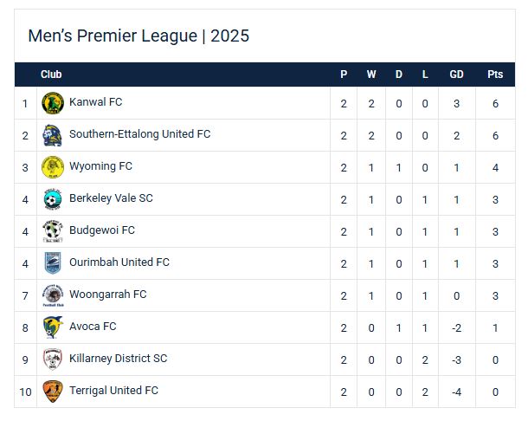Click the Woongarrah FC club badge
Image resolution: width=528 pixels, height=421 pixels.
click(53, 295)
